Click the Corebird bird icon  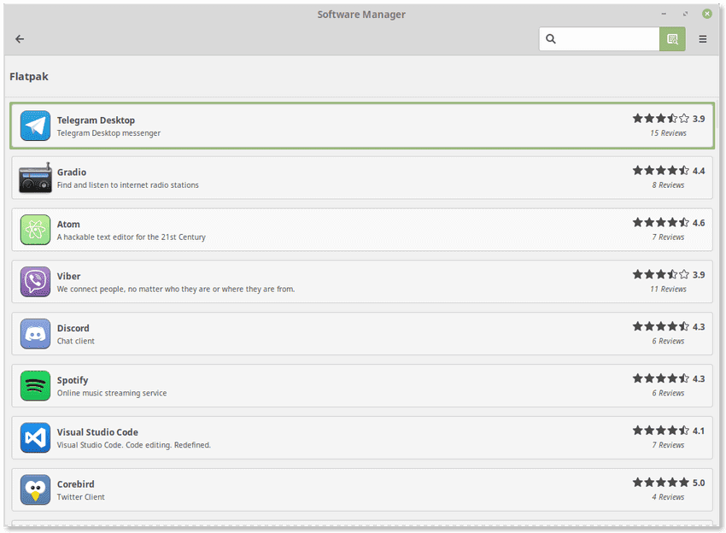pyautogui.click(x=35, y=489)
